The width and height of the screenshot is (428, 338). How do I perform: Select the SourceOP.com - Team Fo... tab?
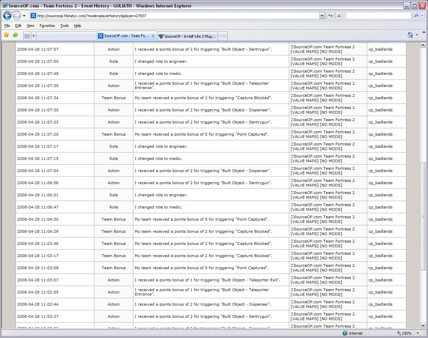click(x=127, y=36)
